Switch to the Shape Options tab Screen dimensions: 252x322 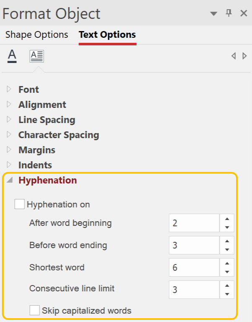point(37,34)
